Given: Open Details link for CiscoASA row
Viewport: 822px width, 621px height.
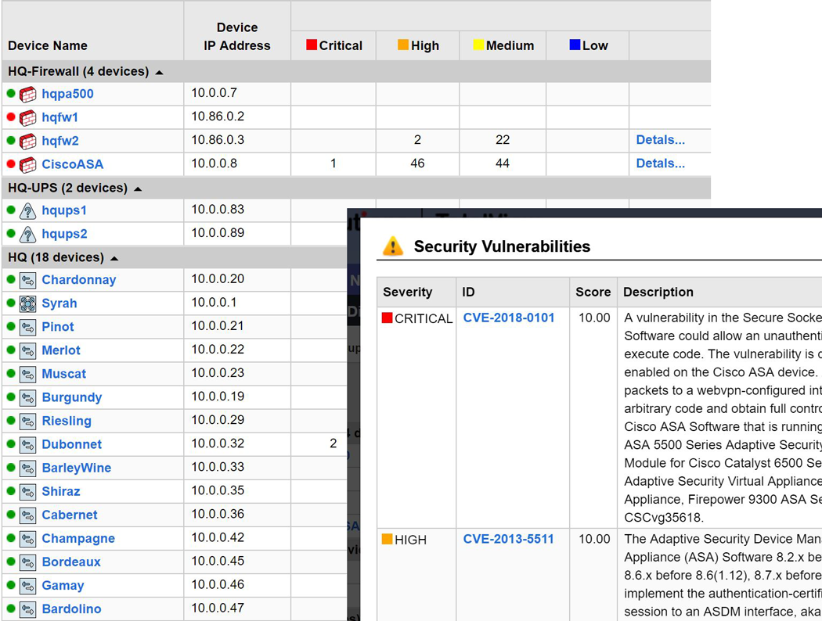Looking at the screenshot, I should [660, 163].
